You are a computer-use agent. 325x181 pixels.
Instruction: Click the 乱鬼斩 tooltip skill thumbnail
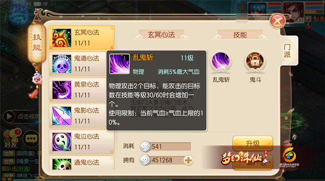point(119,64)
